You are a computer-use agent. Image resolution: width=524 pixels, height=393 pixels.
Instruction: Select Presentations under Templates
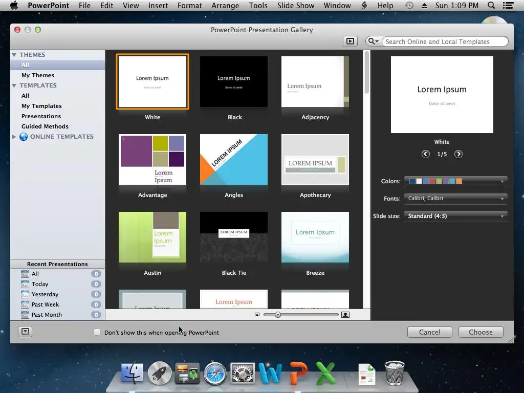(x=41, y=116)
